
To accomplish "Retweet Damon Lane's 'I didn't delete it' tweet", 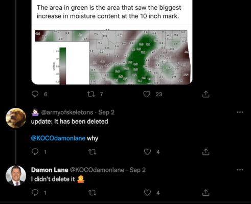I will [x=93, y=193].
